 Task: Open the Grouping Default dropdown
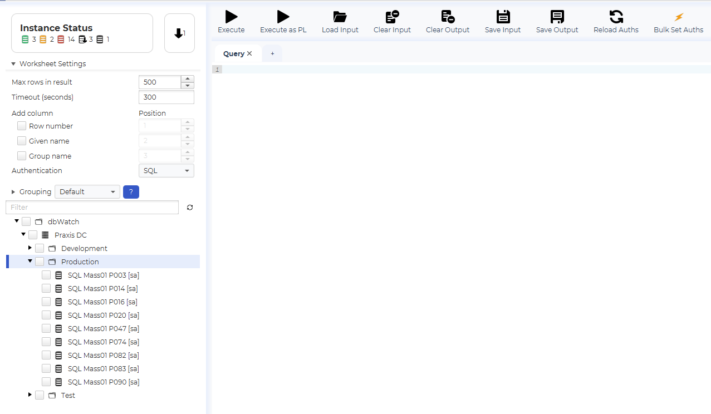(x=87, y=192)
